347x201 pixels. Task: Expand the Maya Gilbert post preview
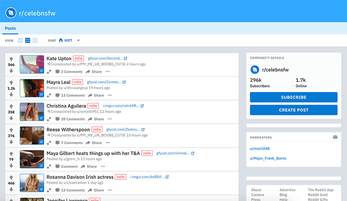coord(49,166)
